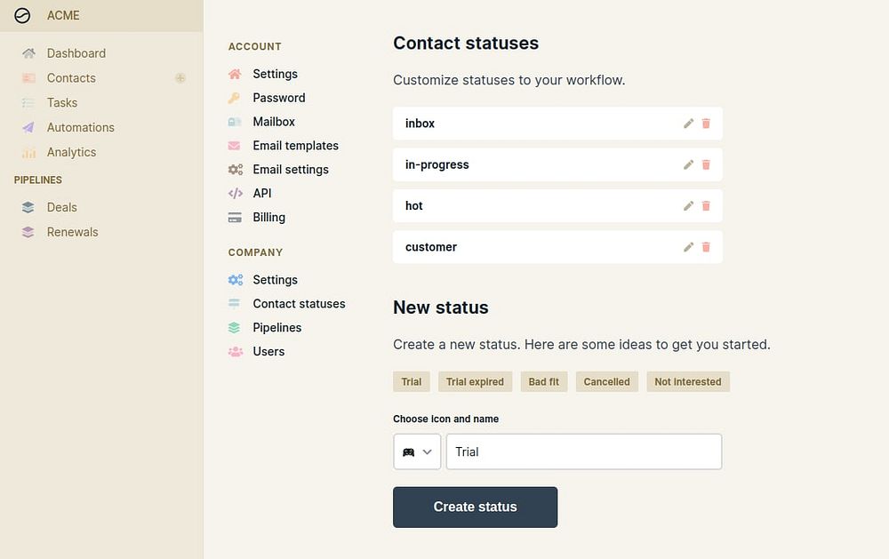The width and height of the screenshot is (889, 559).
Task: Click the ACME logo icon
Action: tap(23, 15)
